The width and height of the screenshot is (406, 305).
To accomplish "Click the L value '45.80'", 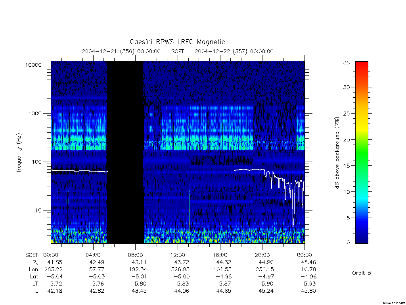I will point(308,291).
